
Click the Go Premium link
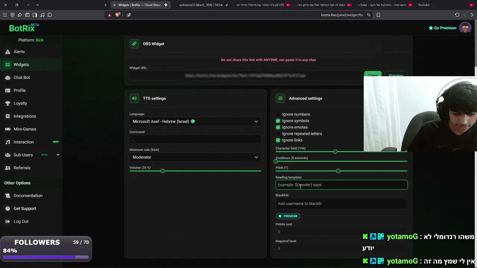[442, 28]
